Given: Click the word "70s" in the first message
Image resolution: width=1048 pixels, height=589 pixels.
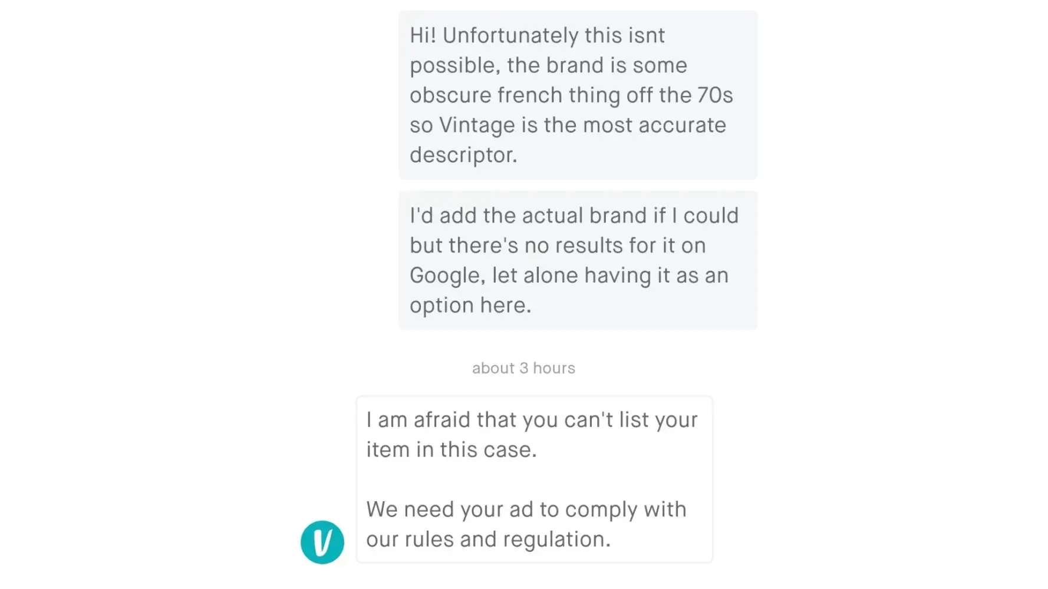Looking at the screenshot, I should [715, 95].
